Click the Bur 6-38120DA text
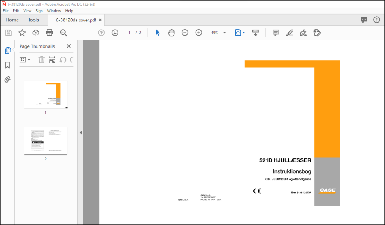 301,193
